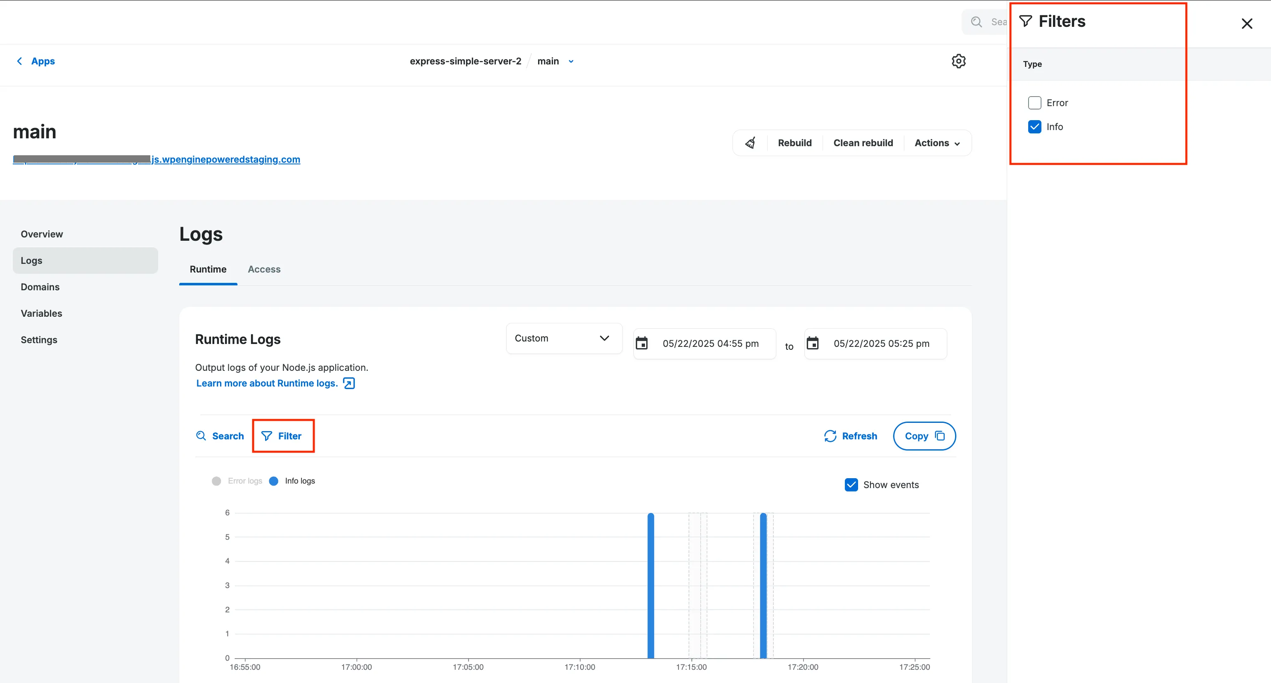
Task: Disable the Info filter checkbox
Action: (x=1034, y=126)
